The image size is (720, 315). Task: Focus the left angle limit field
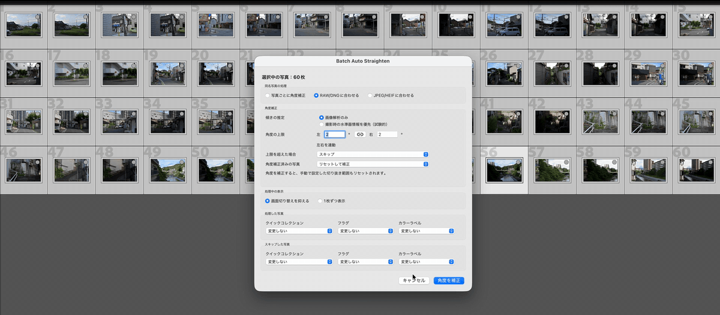click(x=335, y=134)
